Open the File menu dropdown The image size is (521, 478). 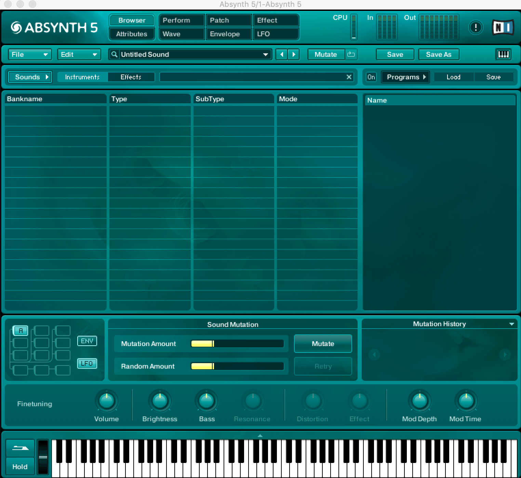(29, 54)
